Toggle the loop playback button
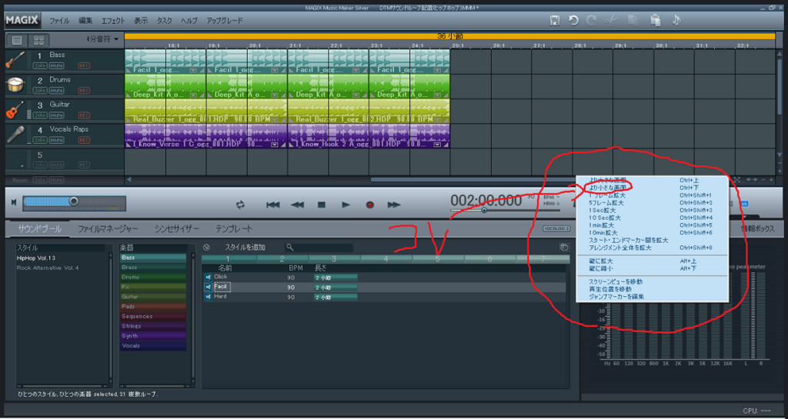Screen dimensions: 788x419 pos(240,205)
